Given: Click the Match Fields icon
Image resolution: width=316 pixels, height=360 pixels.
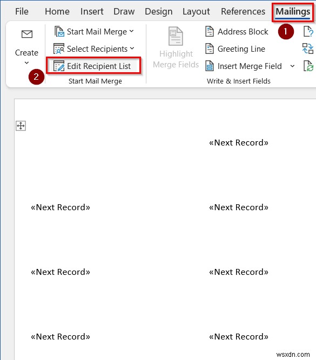Looking at the screenshot, I should (308, 49).
